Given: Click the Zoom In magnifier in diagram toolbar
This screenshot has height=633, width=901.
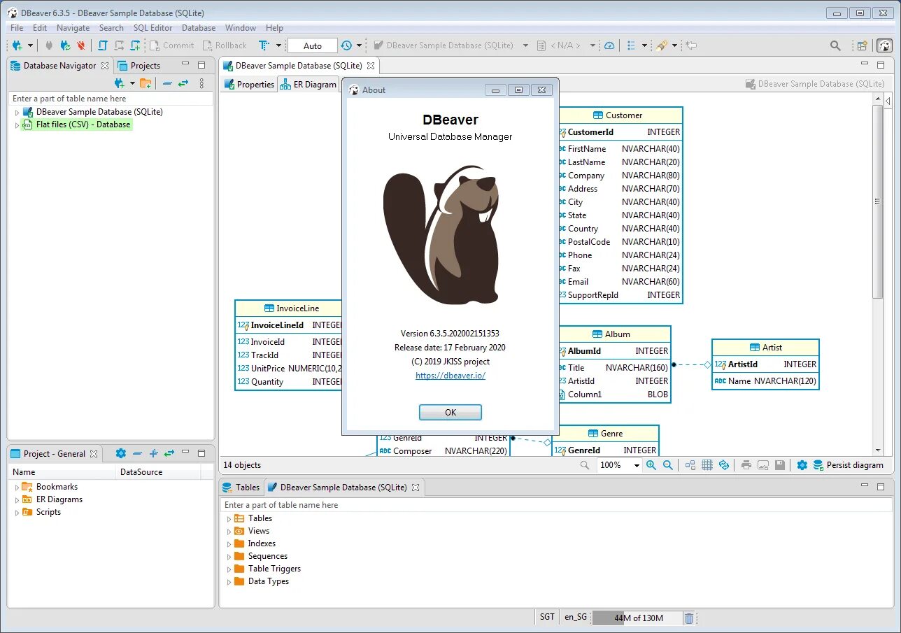Looking at the screenshot, I should pos(651,465).
